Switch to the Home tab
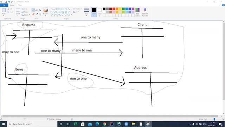The width and height of the screenshot is (225, 127). 12,5
